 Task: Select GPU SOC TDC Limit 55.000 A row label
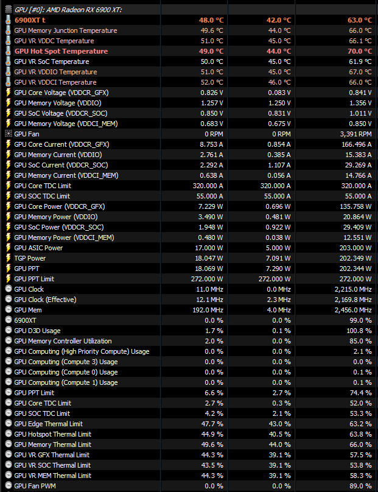42,196
